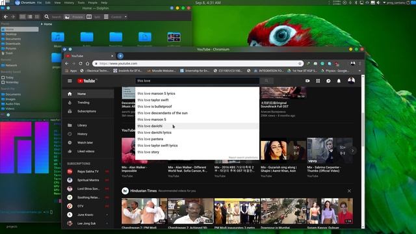This screenshot has height=234, width=416.
Task: Switch Dolphin to icons view mode
Action: tap(23, 17)
